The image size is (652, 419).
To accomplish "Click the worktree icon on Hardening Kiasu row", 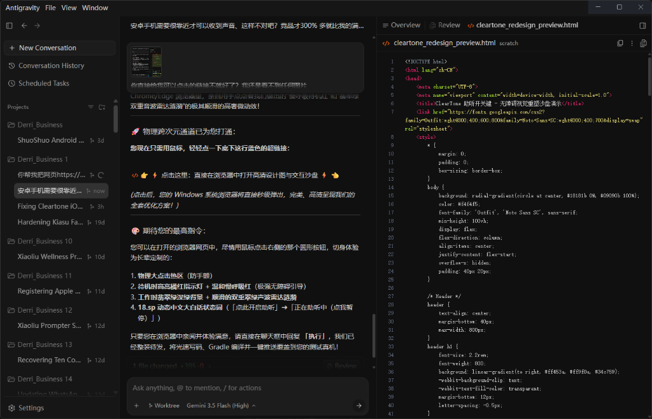I will point(89,223).
